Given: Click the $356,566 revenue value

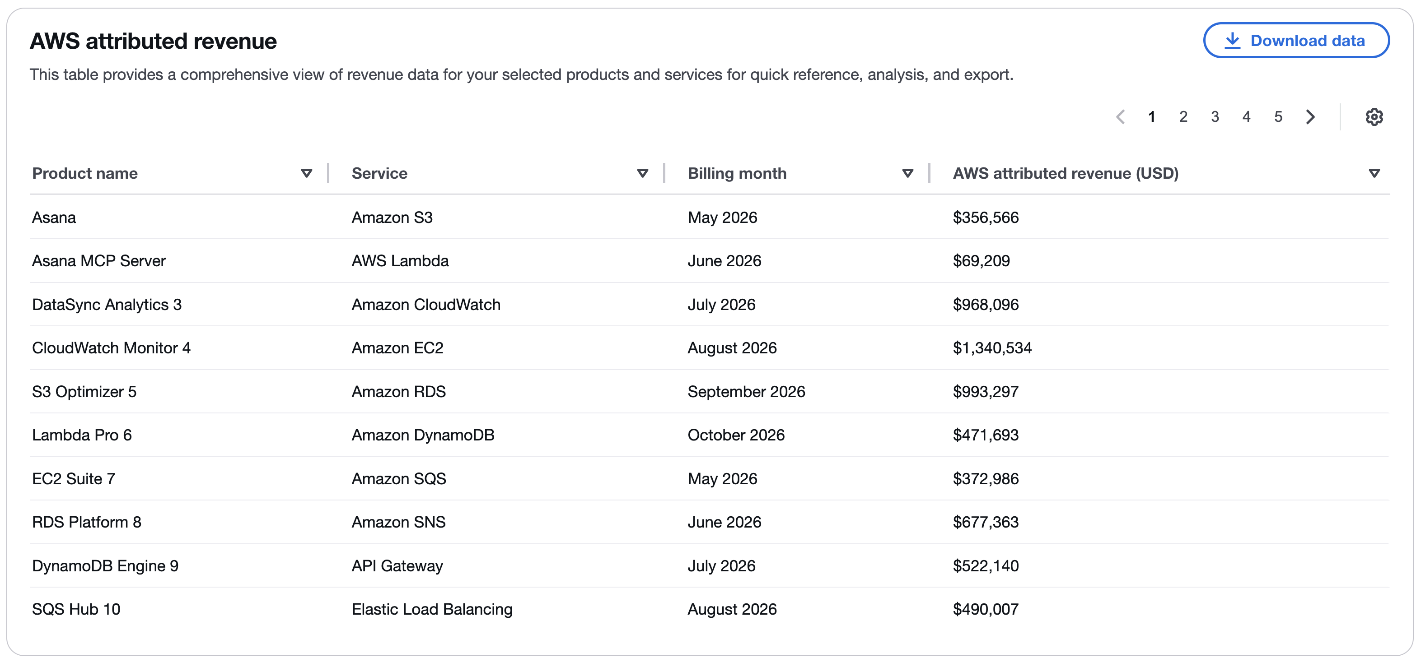Looking at the screenshot, I should coord(986,217).
